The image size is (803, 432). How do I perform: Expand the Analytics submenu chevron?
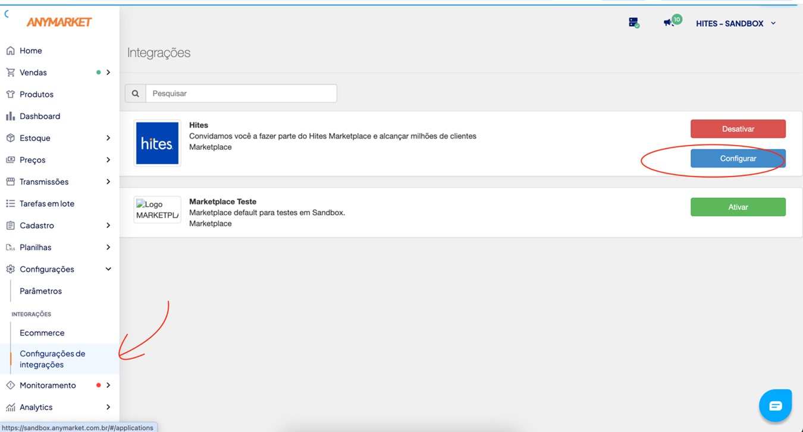(108, 407)
